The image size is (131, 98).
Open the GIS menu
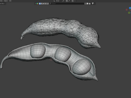coord(10,1)
